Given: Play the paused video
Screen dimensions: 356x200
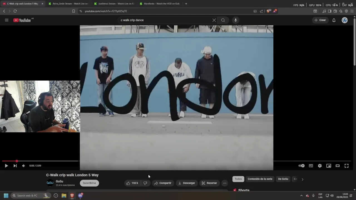Looking at the screenshot, I should pos(6,166).
